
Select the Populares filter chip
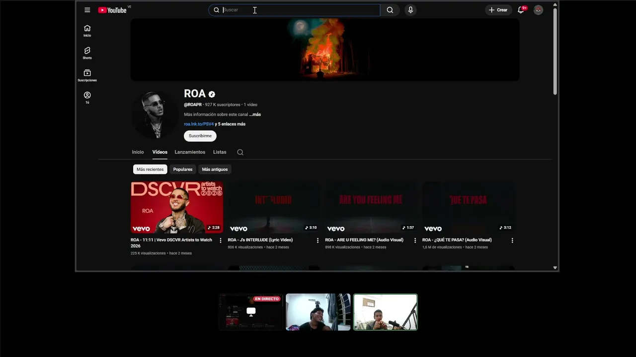click(183, 170)
